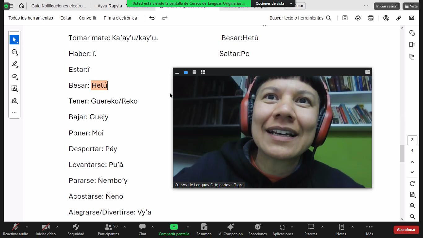Viewport: 423px width, 238px height.
Task: Click the add comment tool
Action: [x=14, y=52]
